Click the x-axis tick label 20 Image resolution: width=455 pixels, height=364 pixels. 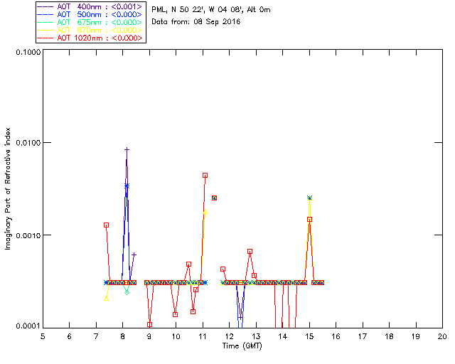click(442, 337)
